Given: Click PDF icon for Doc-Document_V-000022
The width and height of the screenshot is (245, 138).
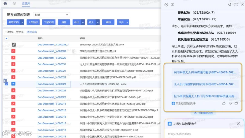Looking at the screenshot, I should coord(13,77).
